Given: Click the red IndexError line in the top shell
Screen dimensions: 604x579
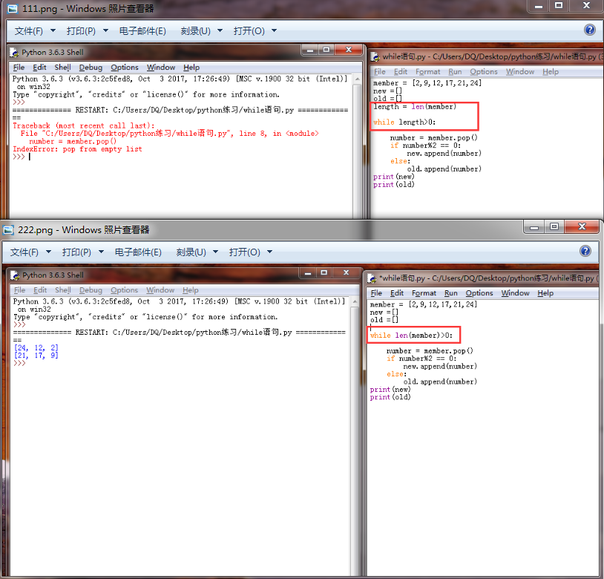Looking at the screenshot, I should [77, 149].
